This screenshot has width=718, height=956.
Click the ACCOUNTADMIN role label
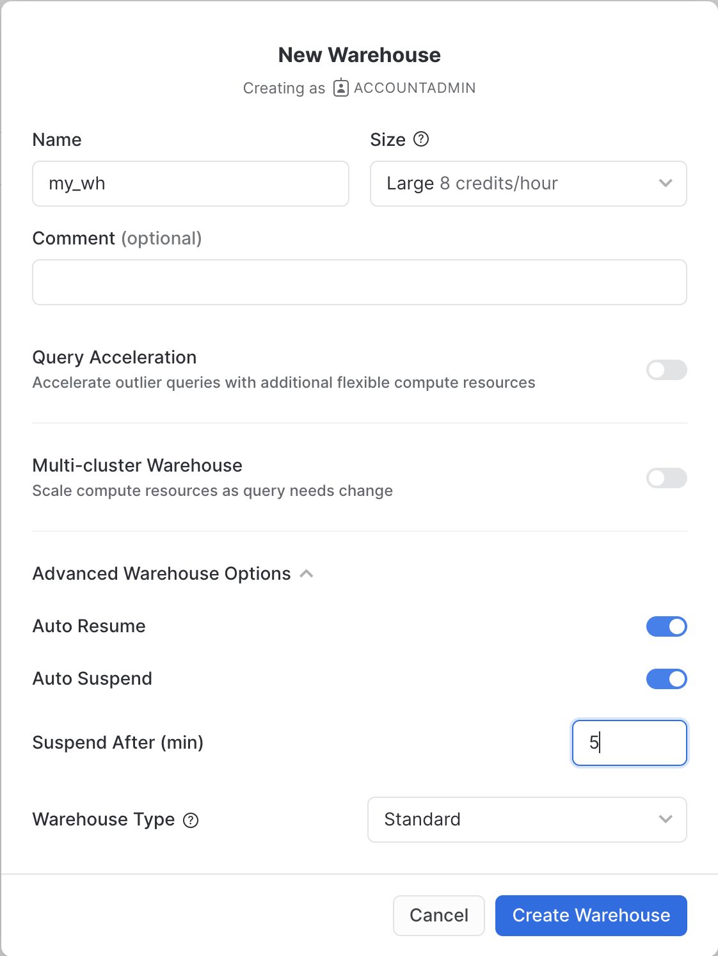pos(415,88)
